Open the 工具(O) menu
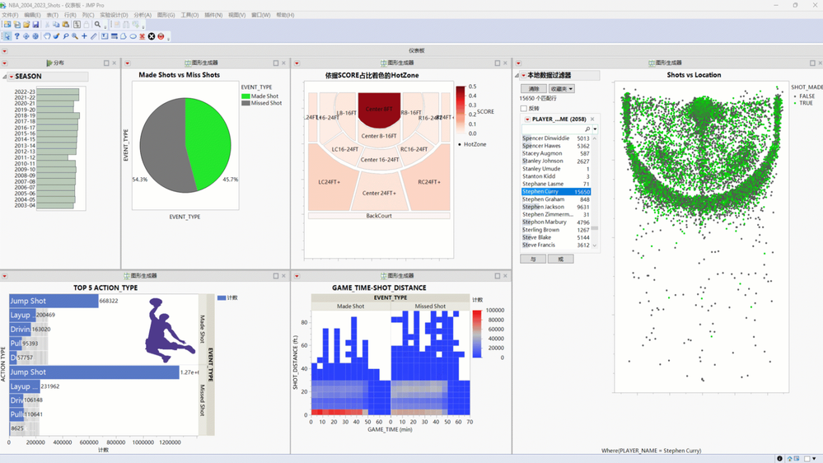The width and height of the screenshot is (823, 463). [x=189, y=15]
